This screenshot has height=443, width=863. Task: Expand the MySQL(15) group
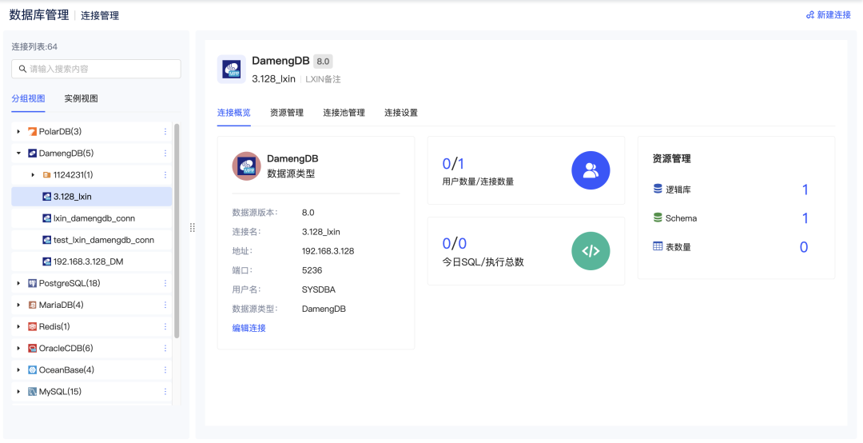(18, 392)
